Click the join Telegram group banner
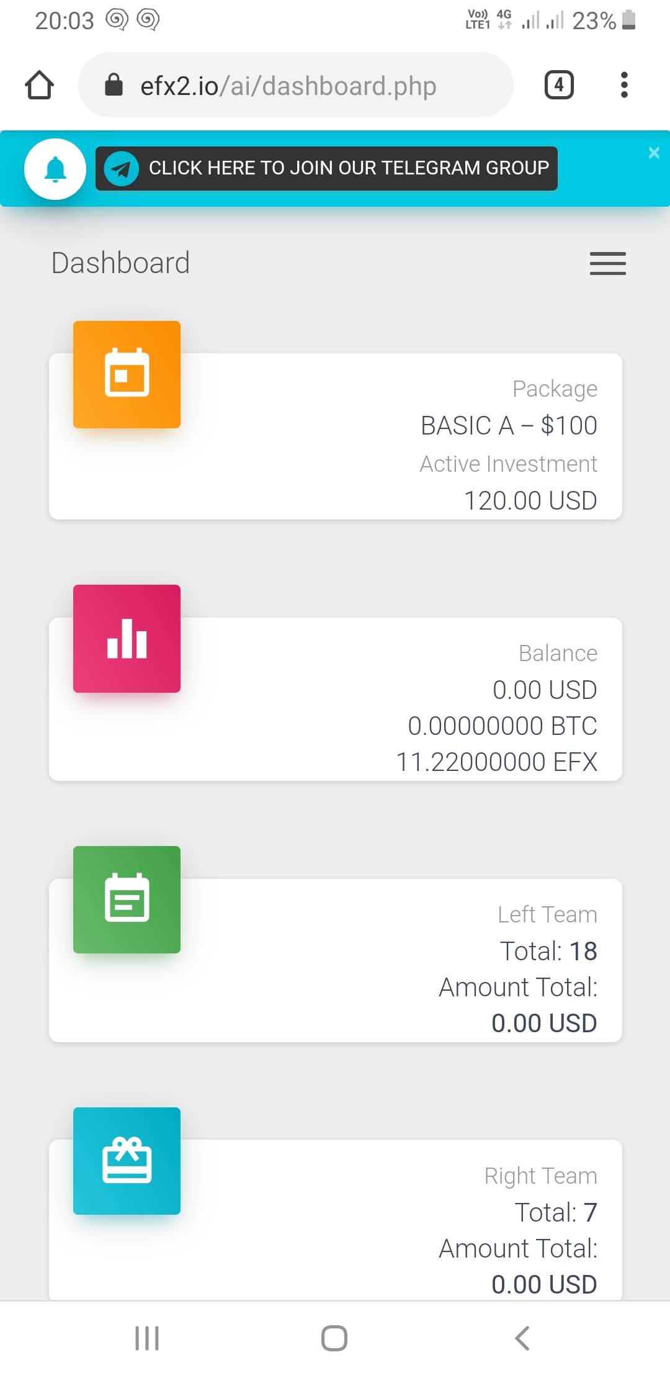 point(348,168)
